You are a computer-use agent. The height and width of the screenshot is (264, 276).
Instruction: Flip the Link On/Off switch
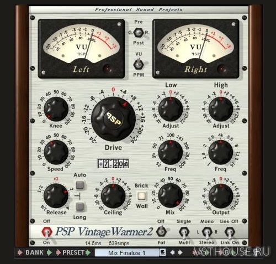(x=230, y=233)
